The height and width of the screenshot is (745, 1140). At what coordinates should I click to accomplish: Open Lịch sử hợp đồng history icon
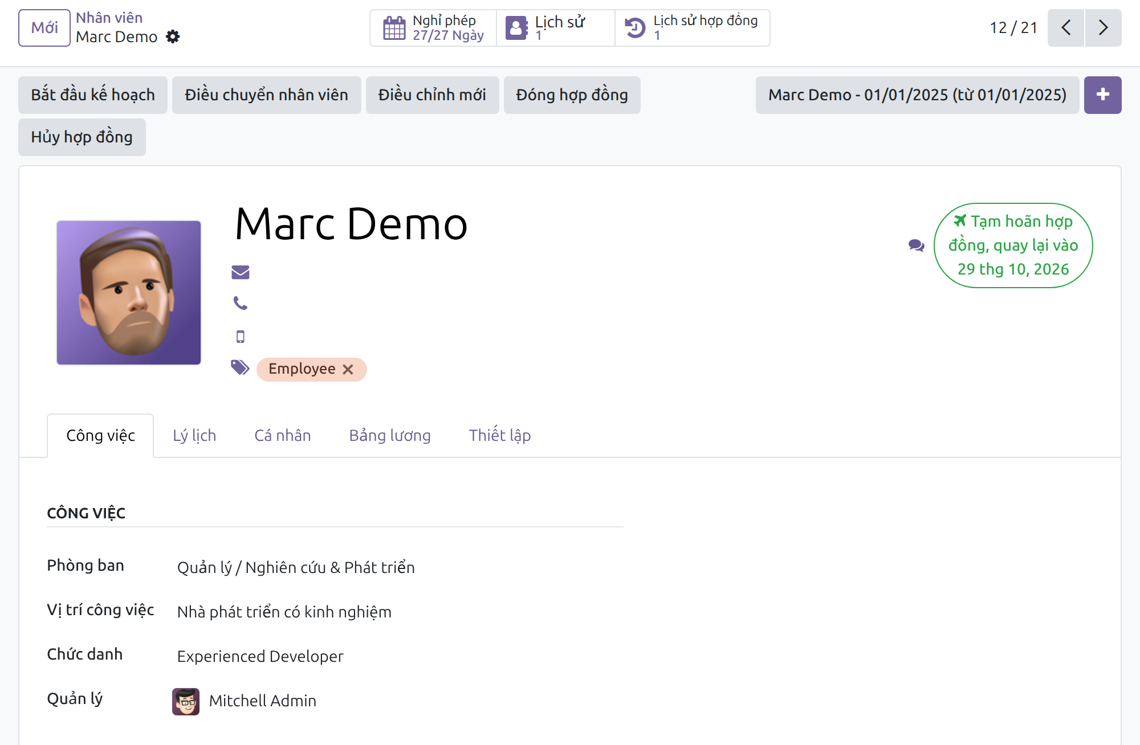click(x=635, y=28)
